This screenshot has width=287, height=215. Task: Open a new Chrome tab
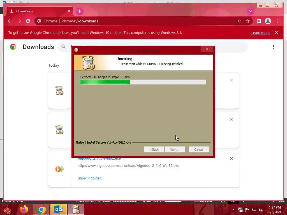click(x=79, y=11)
